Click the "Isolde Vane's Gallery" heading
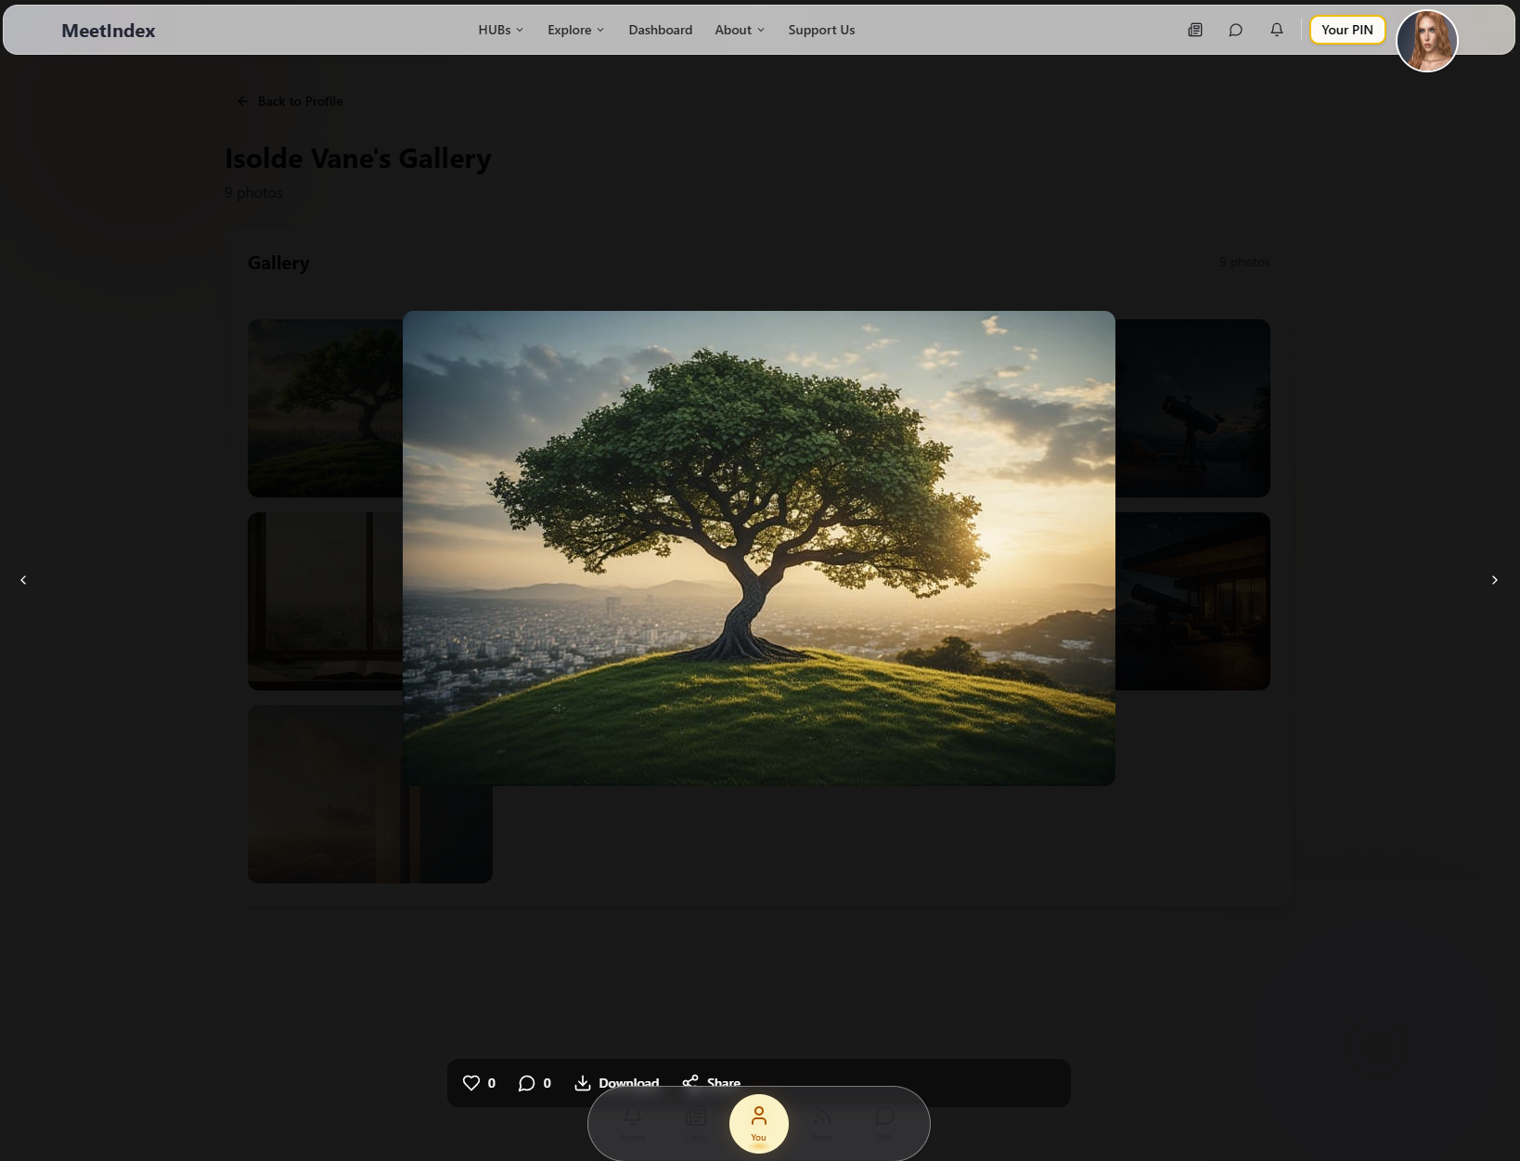The image size is (1520, 1161). click(x=358, y=159)
